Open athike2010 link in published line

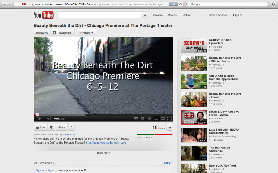coord(69,135)
